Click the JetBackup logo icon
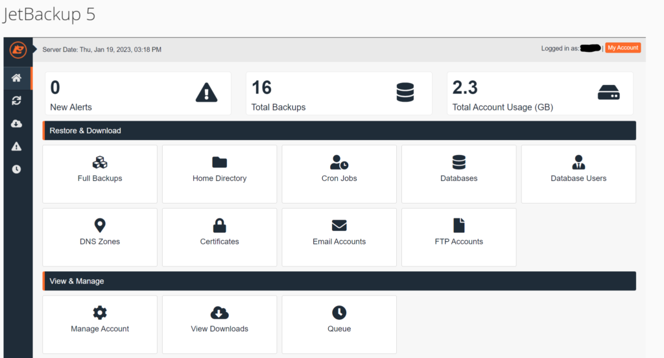The image size is (664, 358). (18, 49)
